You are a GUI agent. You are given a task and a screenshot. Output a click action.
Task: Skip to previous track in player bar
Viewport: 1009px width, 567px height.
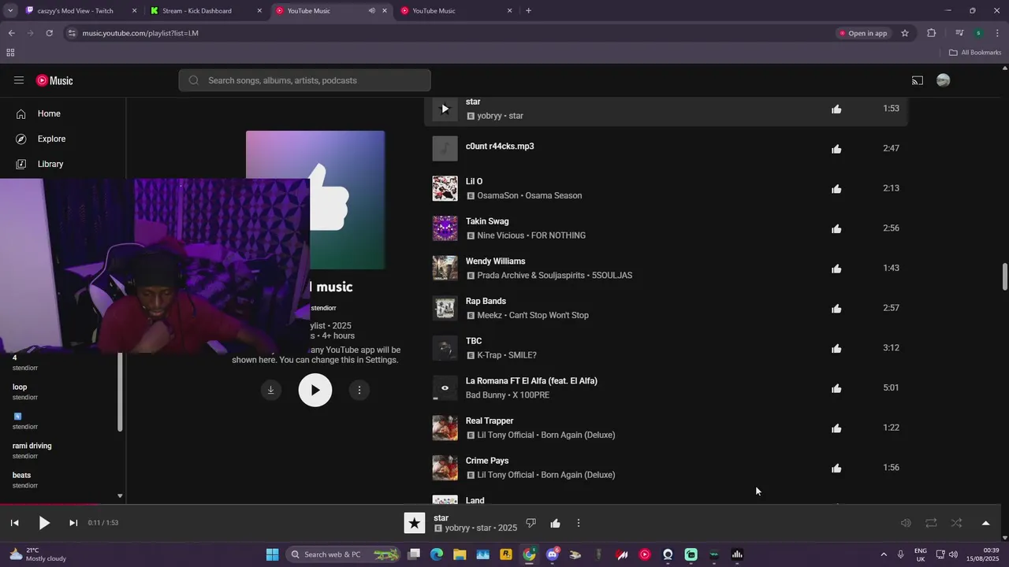coord(14,523)
